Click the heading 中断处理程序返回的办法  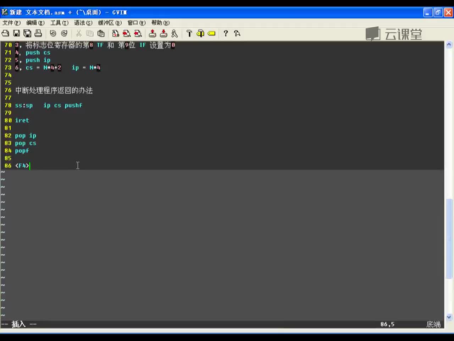click(x=54, y=90)
